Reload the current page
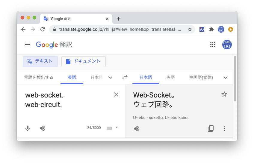This screenshot has height=163, width=254. [x=43, y=29]
